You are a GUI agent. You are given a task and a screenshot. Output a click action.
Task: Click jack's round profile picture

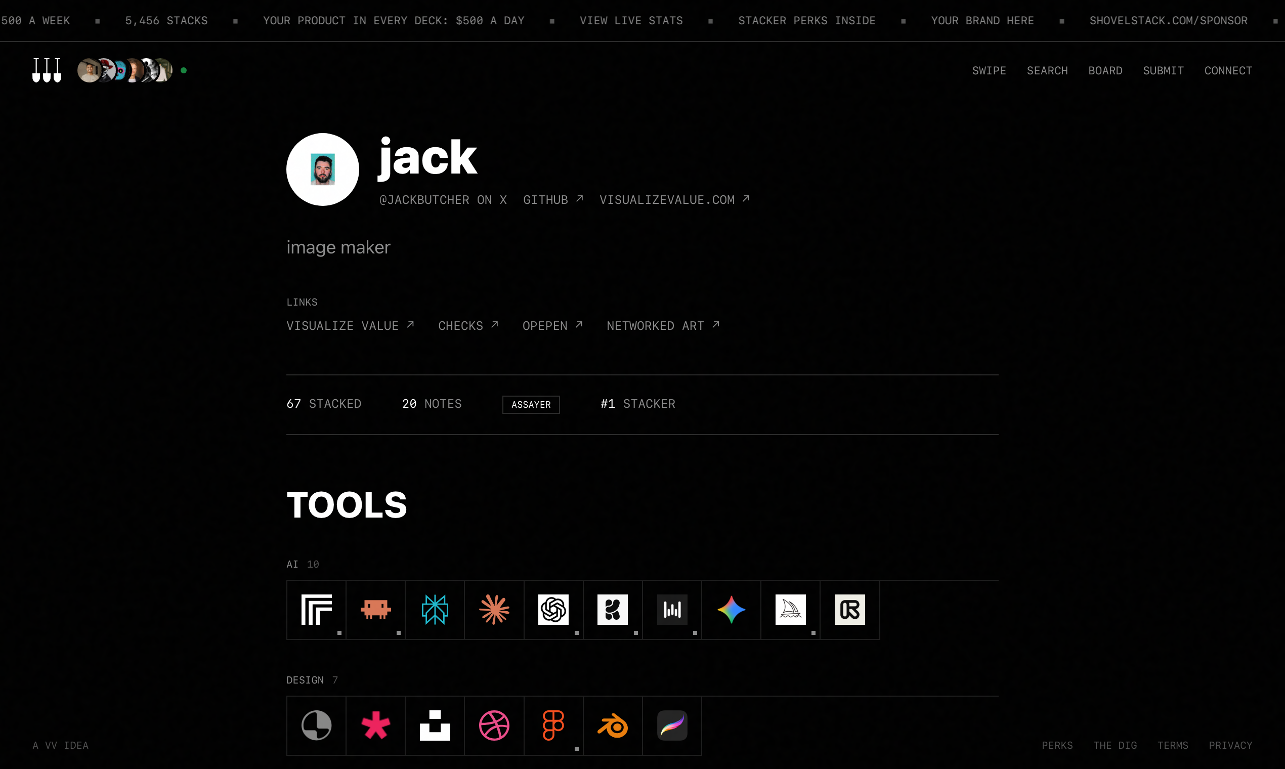322,169
